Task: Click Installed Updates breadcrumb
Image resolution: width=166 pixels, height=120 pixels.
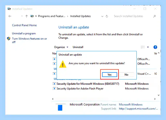Action: pos(80,16)
